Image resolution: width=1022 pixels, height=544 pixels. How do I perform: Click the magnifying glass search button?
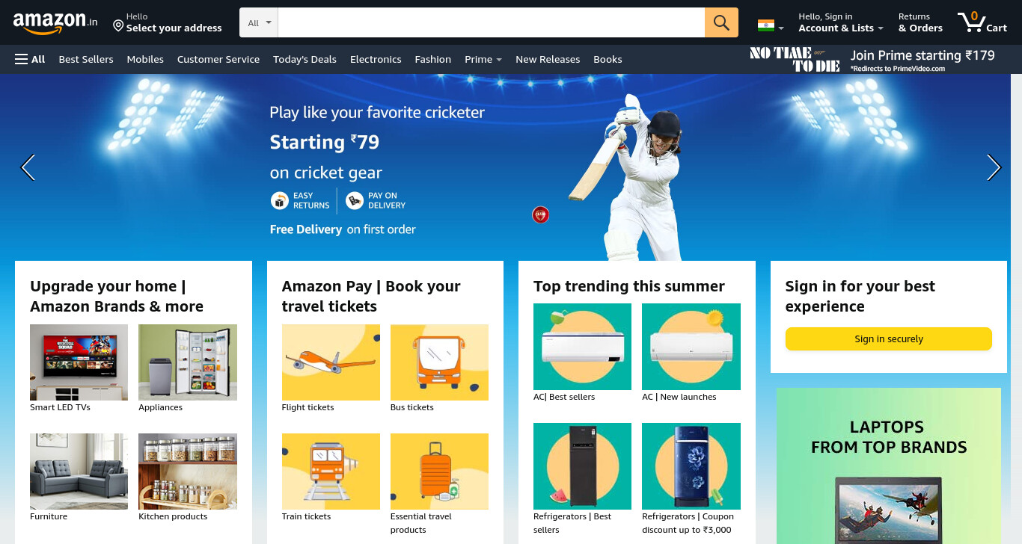[x=721, y=22]
